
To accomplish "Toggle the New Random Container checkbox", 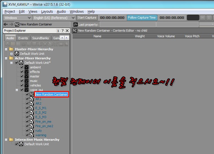I will (27, 94).
